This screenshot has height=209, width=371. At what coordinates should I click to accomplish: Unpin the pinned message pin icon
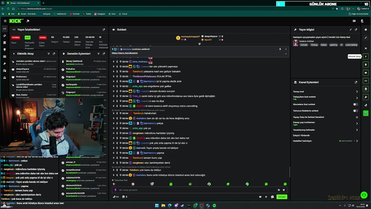(280, 49)
